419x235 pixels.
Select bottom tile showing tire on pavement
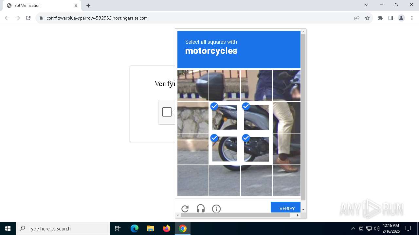[x=225, y=180]
